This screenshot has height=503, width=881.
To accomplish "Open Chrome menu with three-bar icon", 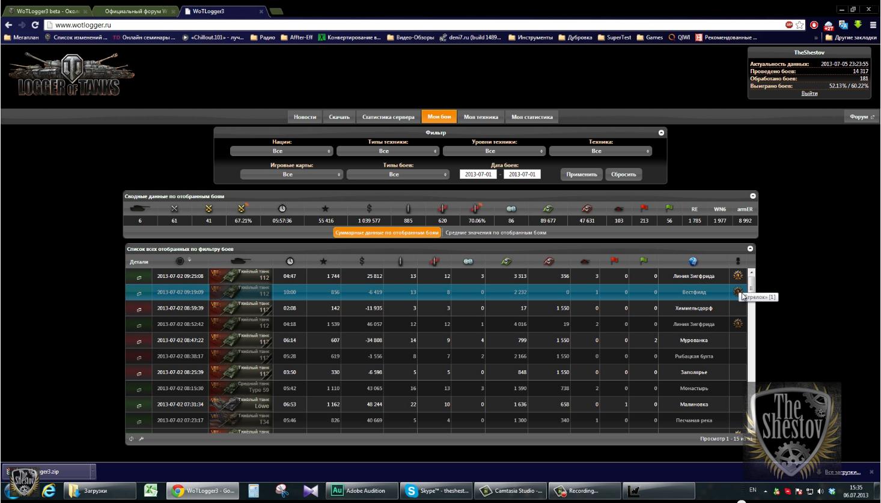I will (x=873, y=25).
